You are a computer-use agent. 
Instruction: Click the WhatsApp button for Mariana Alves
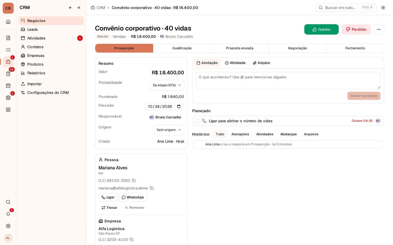tap(133, 197)
